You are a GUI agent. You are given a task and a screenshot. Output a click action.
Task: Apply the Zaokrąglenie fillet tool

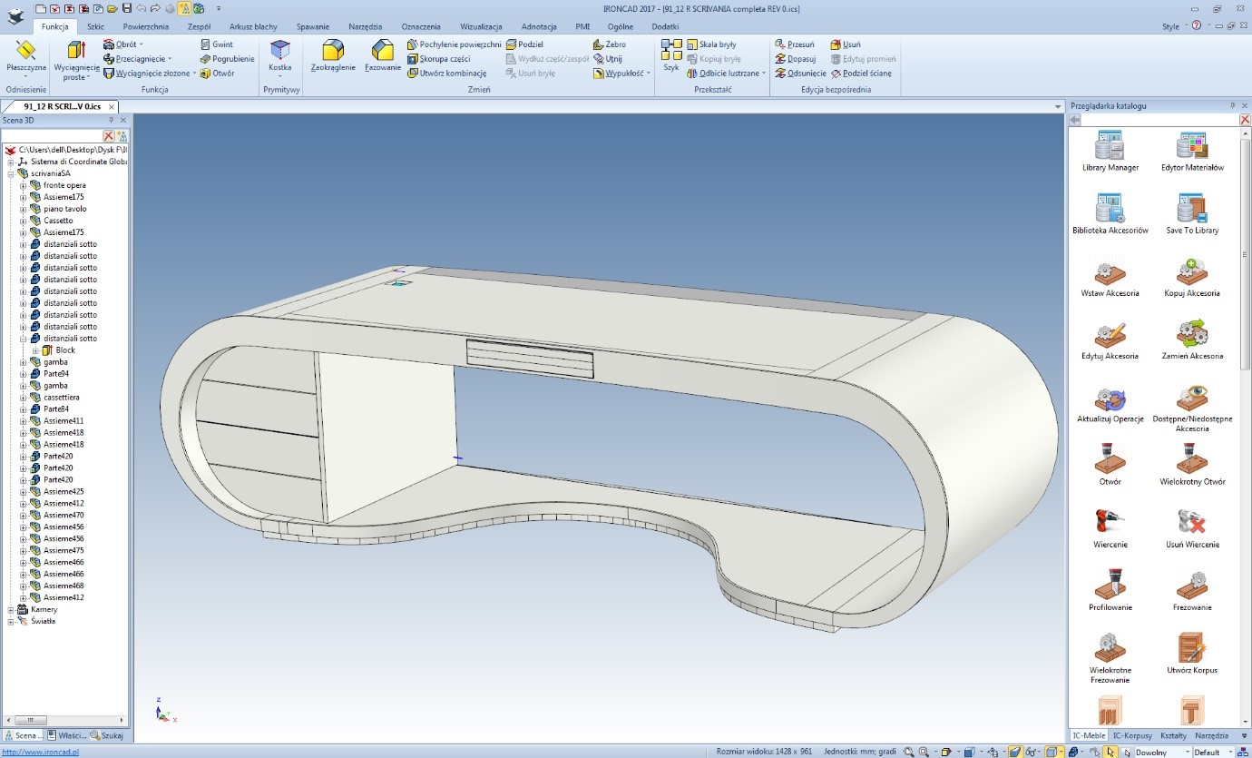coord(332,57)
